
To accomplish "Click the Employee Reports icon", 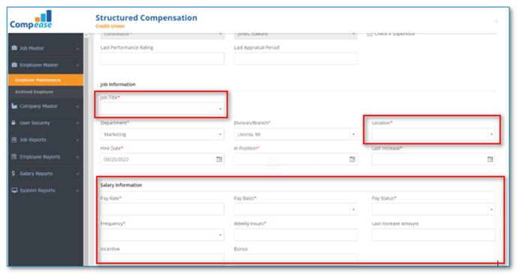I will 14,157.
